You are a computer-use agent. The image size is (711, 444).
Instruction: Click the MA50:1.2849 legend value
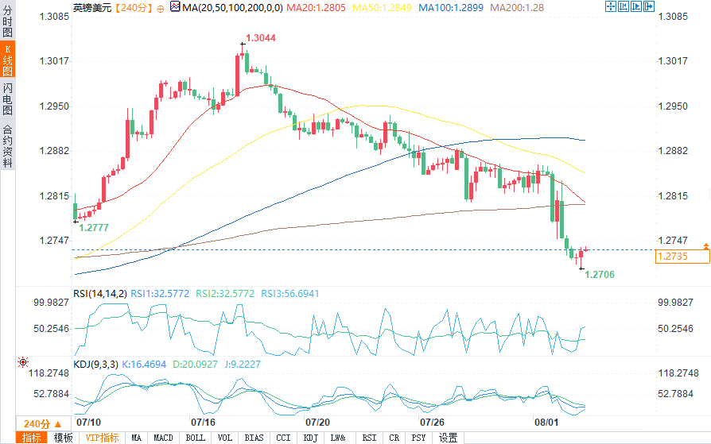[382, 8]
